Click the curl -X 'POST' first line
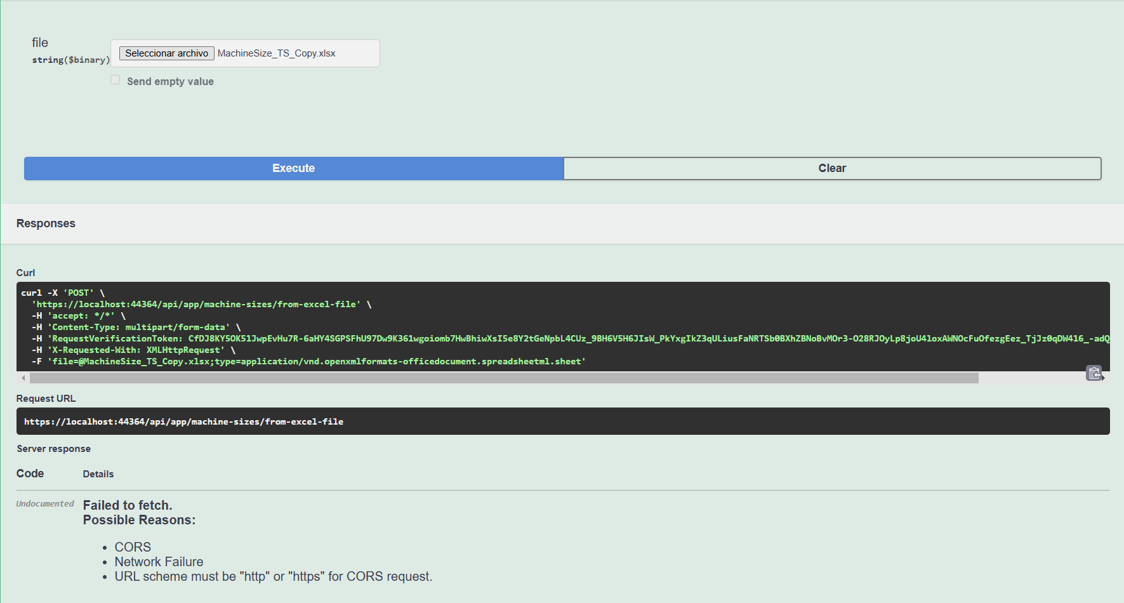The width and height of the screenshot is (1124, 603). click(63, 293)
